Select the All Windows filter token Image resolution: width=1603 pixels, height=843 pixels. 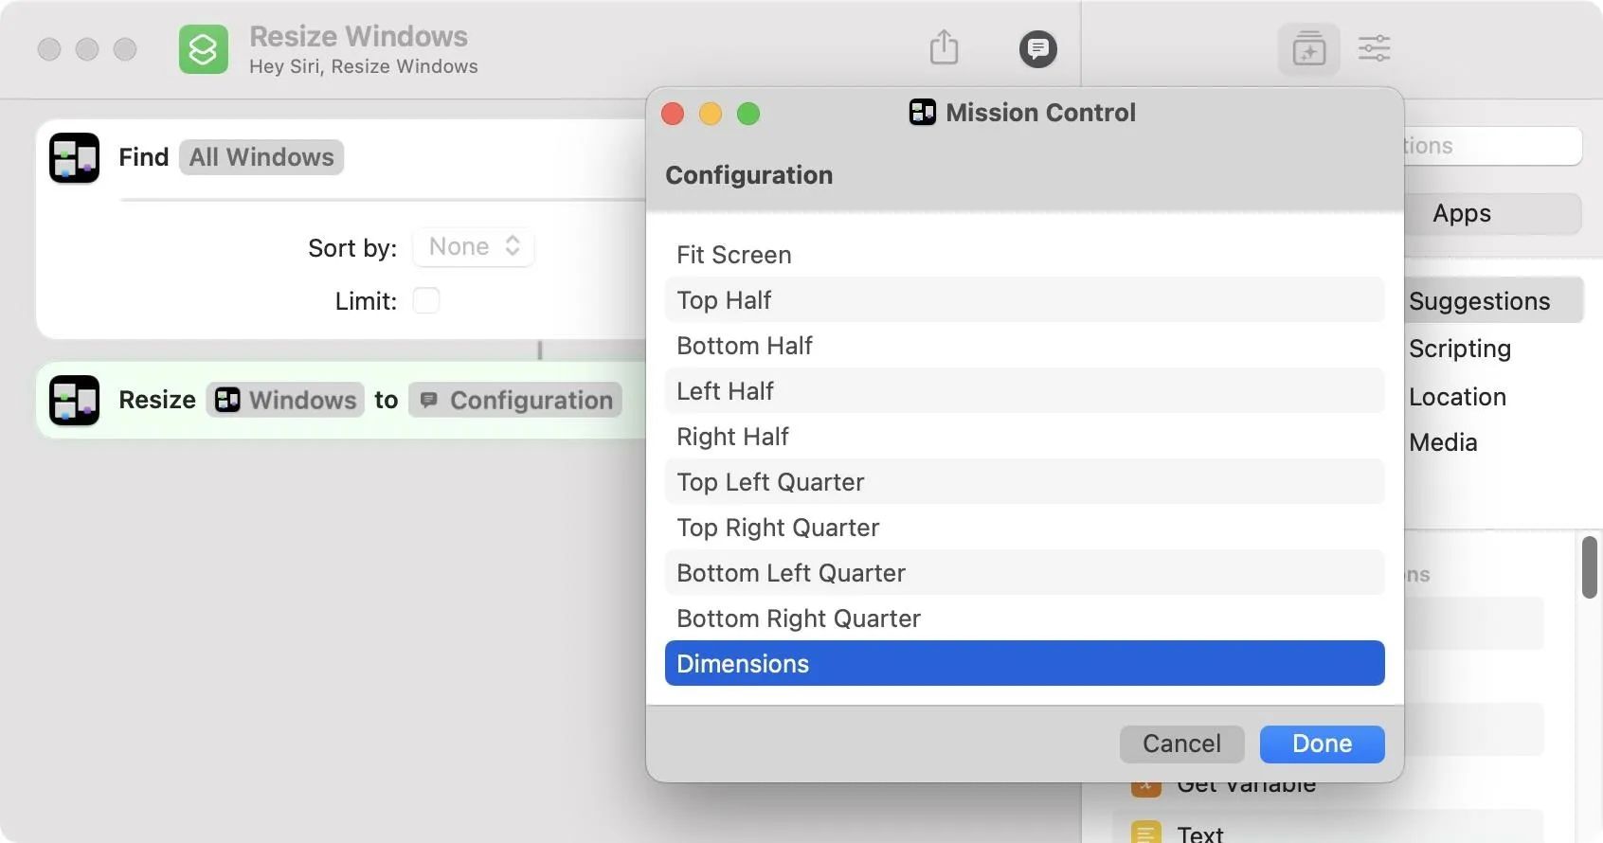[x=261, y=157]
